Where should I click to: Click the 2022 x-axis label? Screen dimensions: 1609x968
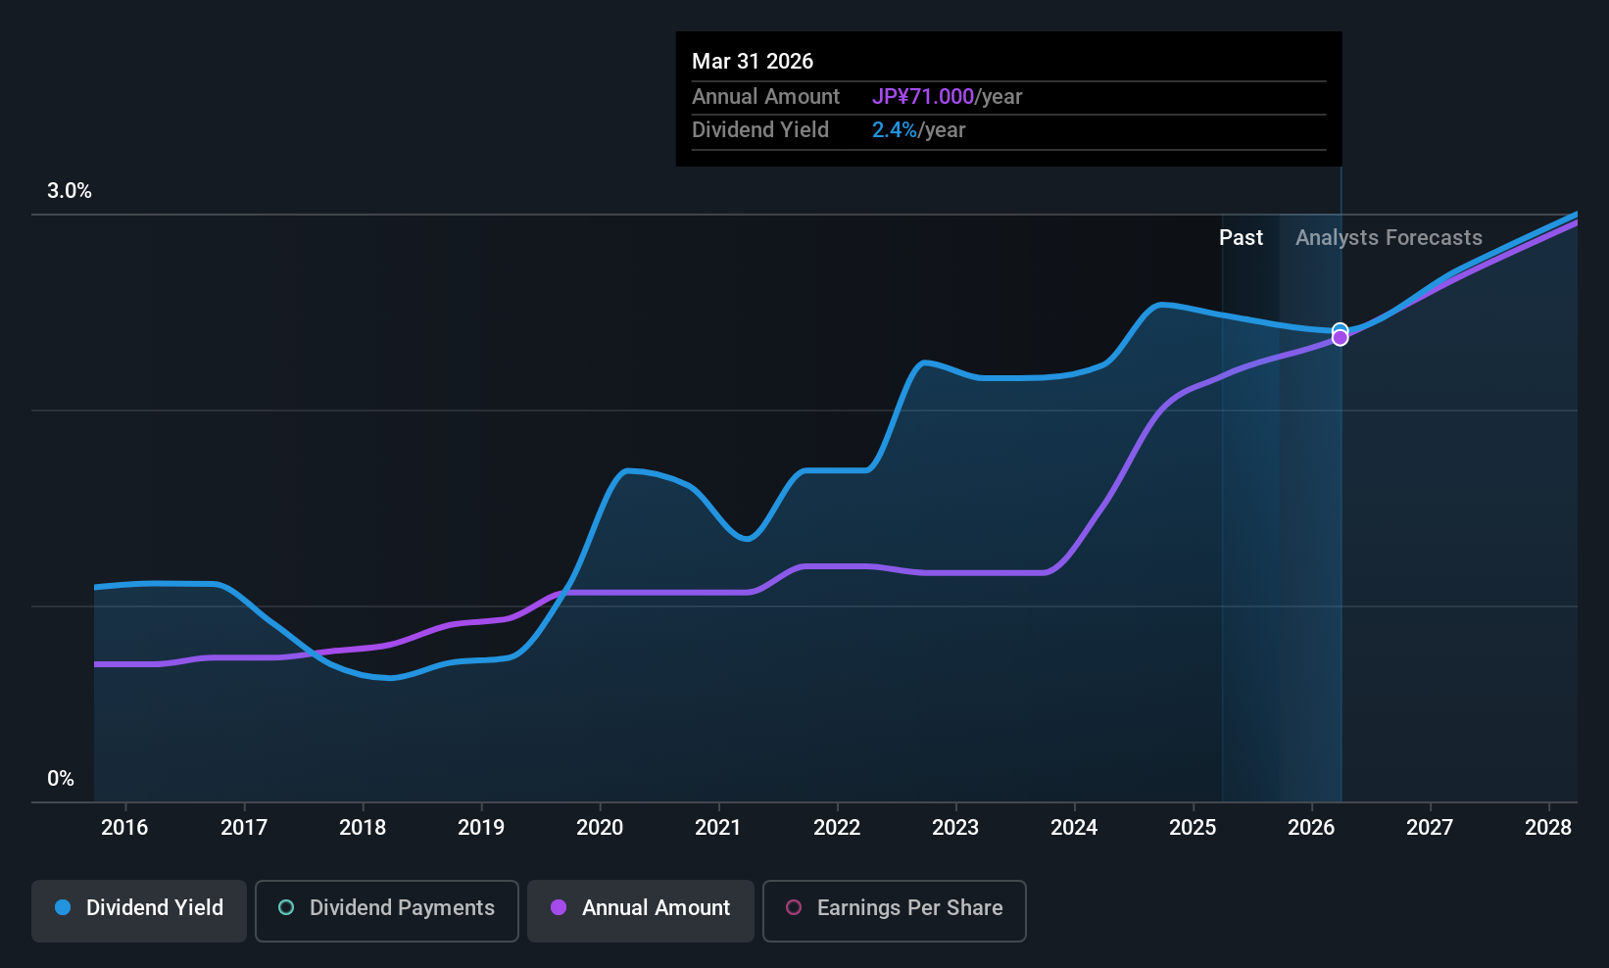coord(837,827)
